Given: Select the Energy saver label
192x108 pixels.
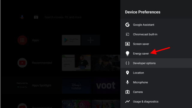Looking at the screenshot, I should (141, 54).
